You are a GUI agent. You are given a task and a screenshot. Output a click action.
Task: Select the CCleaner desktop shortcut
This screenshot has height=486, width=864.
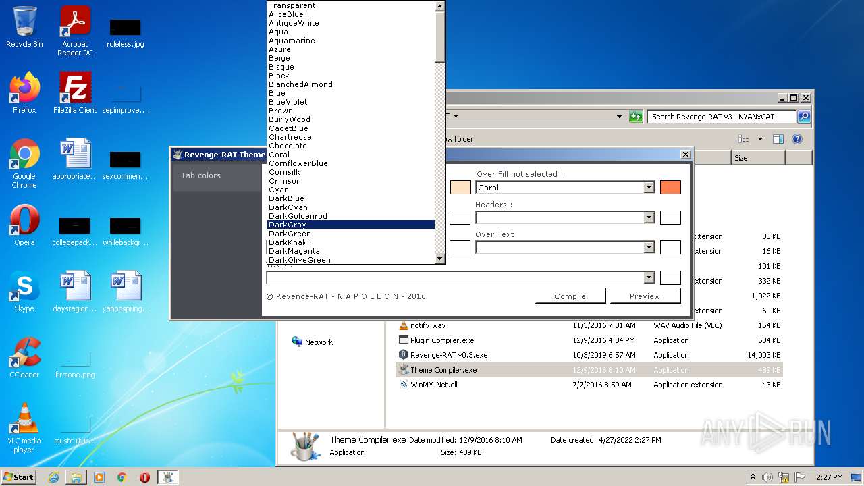pos(24,357)
